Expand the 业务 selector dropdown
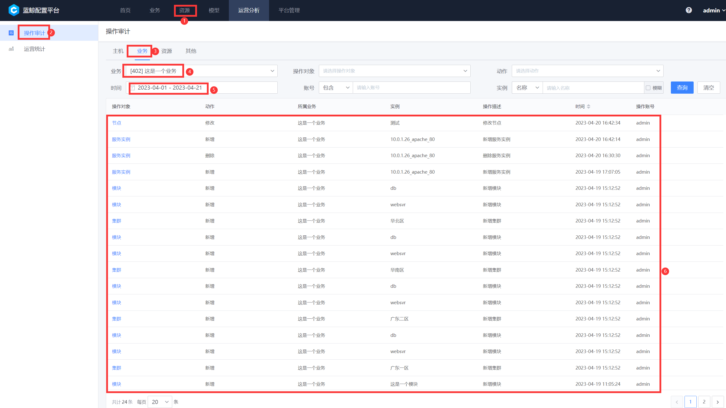This screenshot has width=726, height=408. [x=202, y=71]
